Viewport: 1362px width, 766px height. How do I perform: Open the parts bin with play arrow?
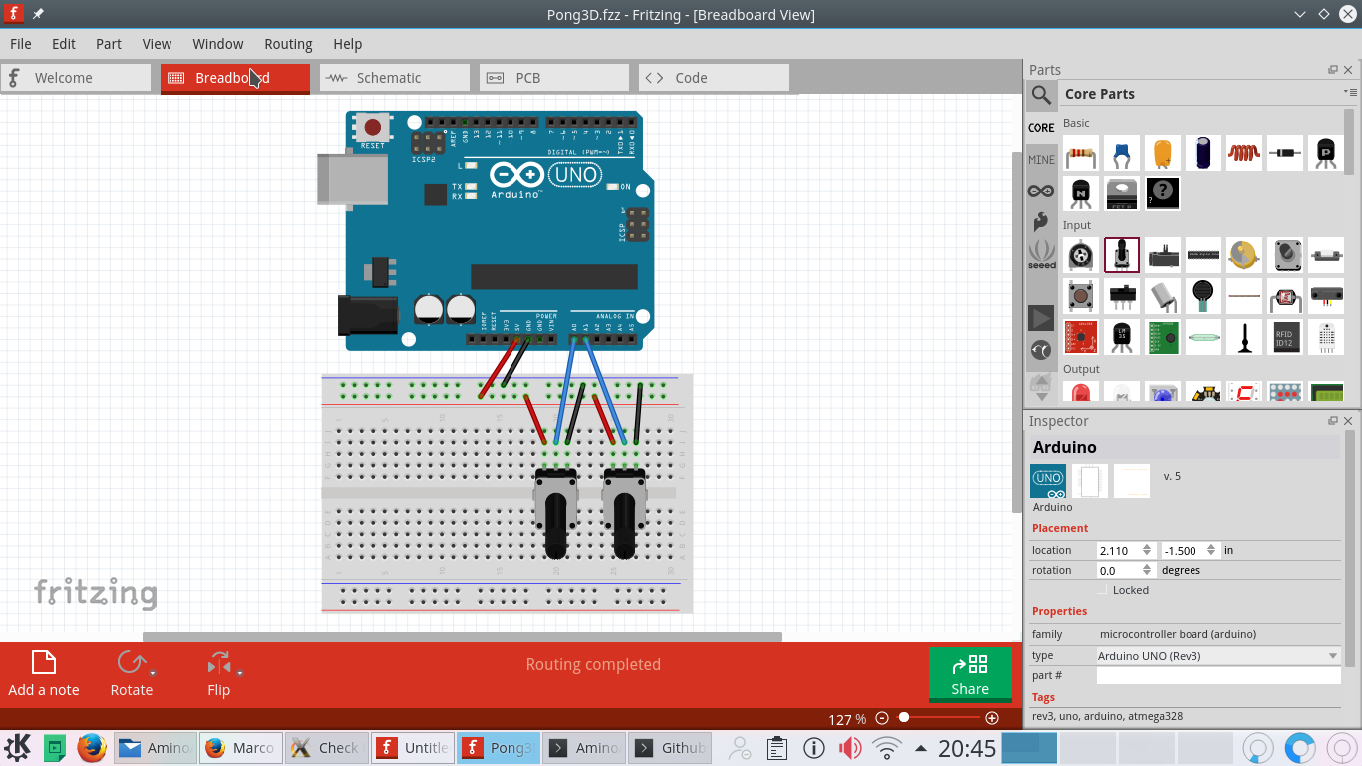point(1041,318)
